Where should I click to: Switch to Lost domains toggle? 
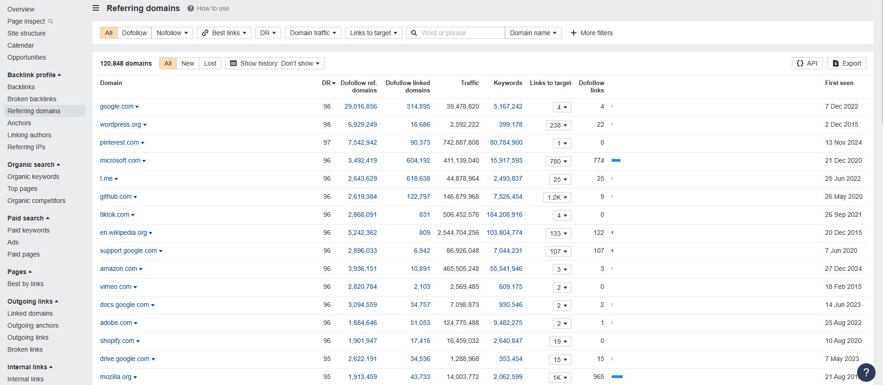[x=210, y=63]
